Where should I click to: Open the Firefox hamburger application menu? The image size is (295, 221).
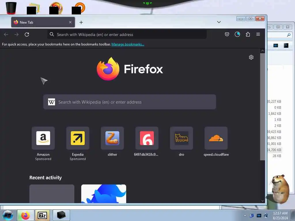pos(258,34)
